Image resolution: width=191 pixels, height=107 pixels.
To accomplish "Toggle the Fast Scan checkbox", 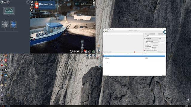I will tap(146, 48).
